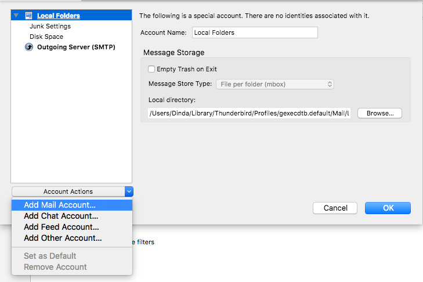Click the Local Folders account icon
Viewport: 423px width, 282px height.
point(28,16)
